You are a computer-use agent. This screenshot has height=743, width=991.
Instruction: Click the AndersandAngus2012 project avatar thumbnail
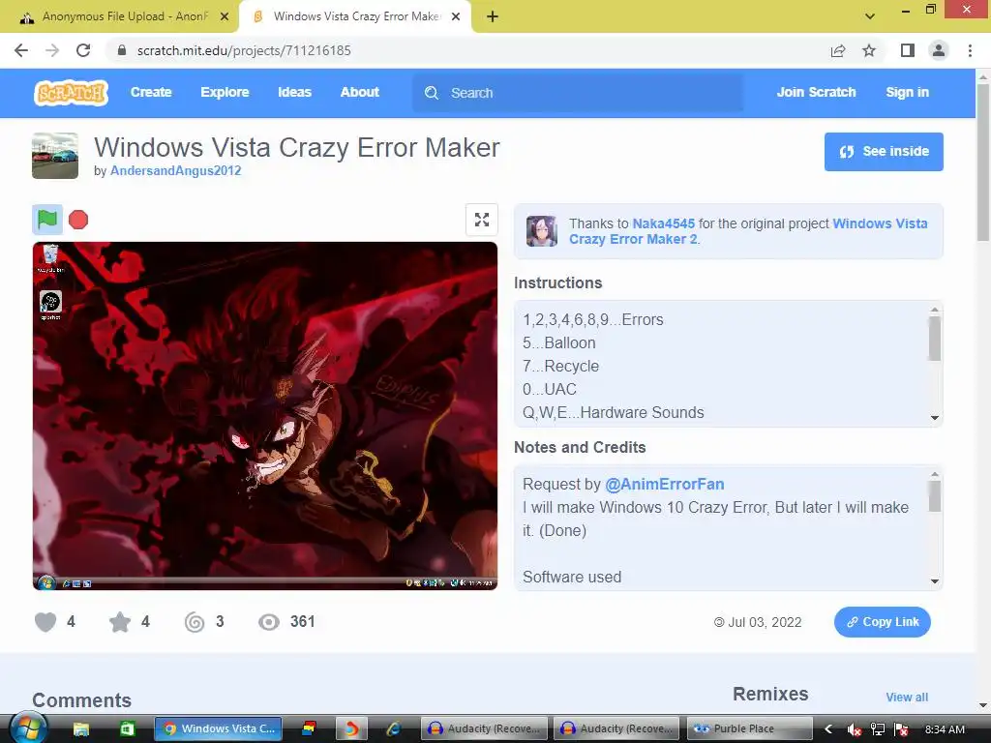coord(55,156)
